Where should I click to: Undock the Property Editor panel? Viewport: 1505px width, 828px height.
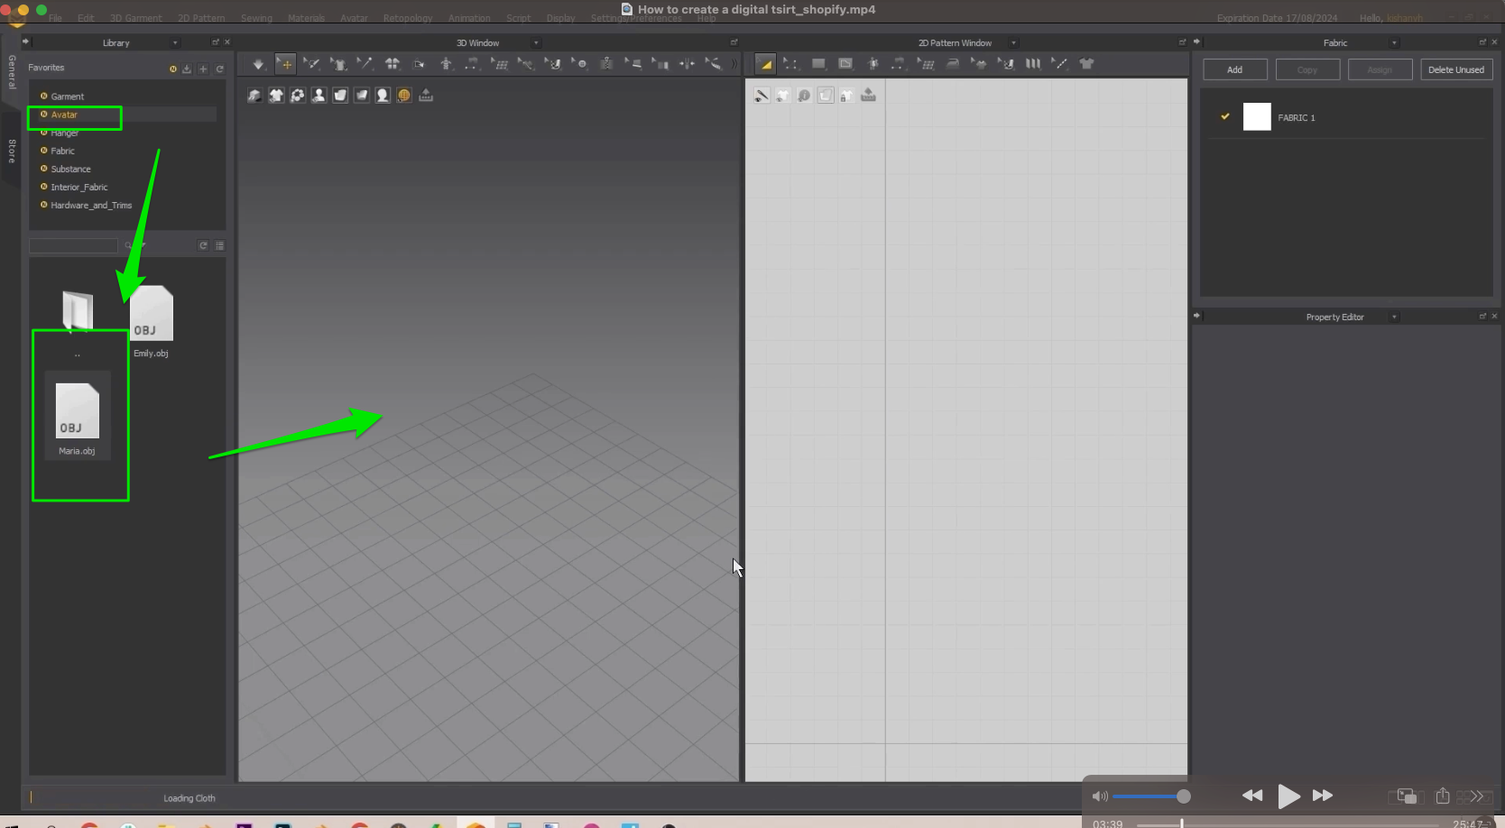(1482, 317)
